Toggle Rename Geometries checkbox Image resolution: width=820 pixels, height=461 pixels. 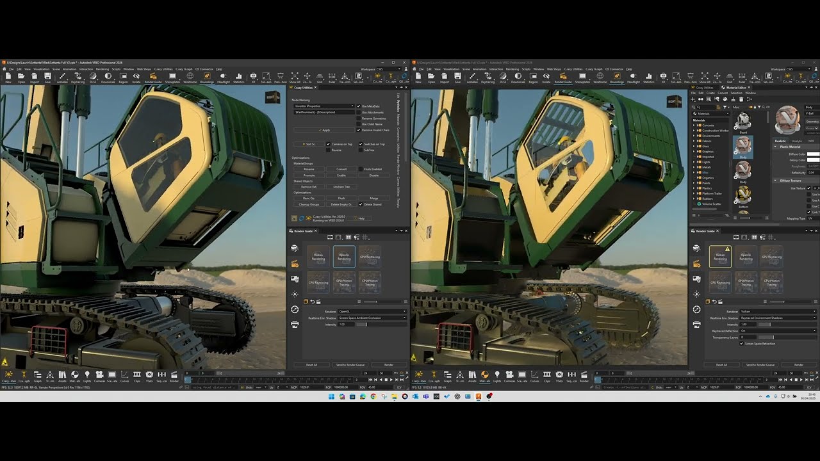360,118
